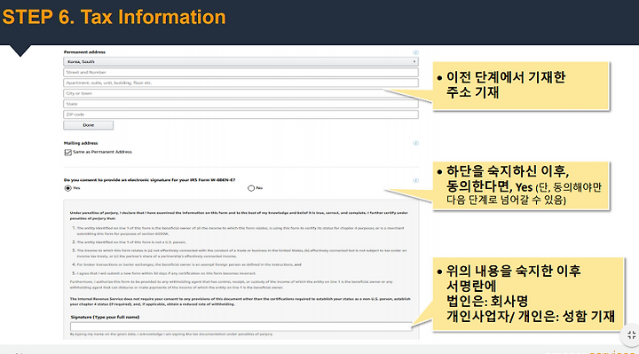Click the Mailing address label
The image size is (639, 354).
(81, 143)
